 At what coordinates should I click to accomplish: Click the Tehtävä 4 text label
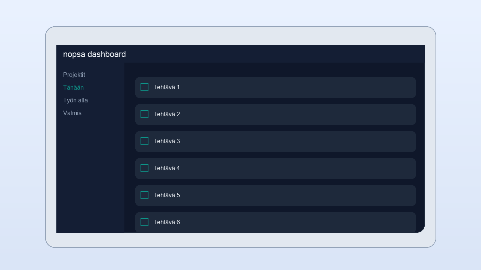point(166,168)
